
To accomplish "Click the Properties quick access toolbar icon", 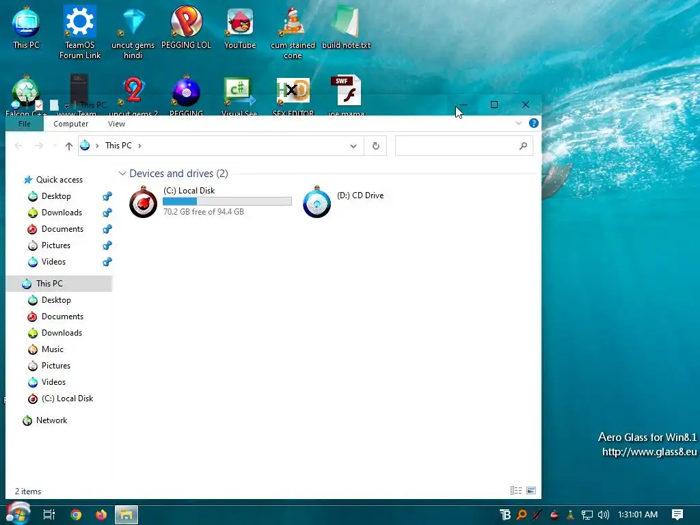I will coord(39,105).
